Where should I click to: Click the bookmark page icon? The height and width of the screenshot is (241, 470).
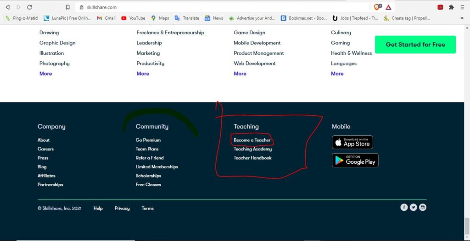(68, 7)
